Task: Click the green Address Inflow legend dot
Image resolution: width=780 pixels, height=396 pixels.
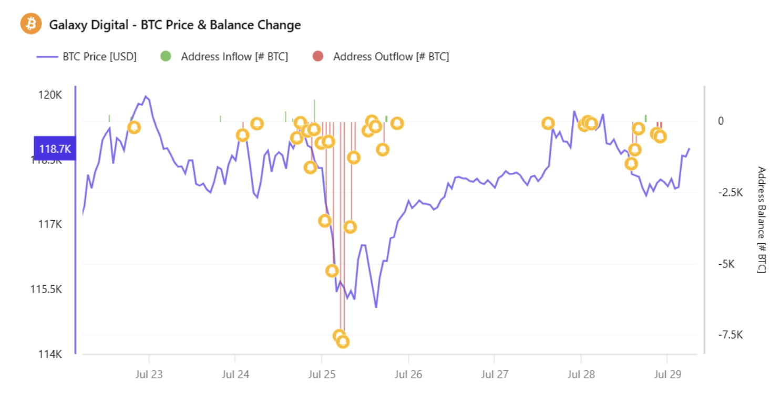Action: tap(166, 57)
